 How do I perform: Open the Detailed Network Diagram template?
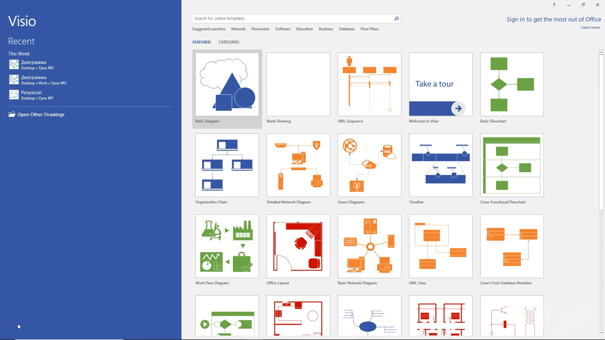[298, 165]
